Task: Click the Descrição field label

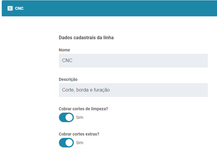Action: (68, 79)
